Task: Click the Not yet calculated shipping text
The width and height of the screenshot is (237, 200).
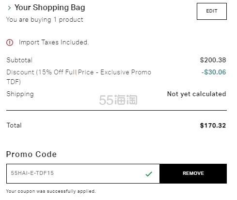Action: click(x=197, y=94)
